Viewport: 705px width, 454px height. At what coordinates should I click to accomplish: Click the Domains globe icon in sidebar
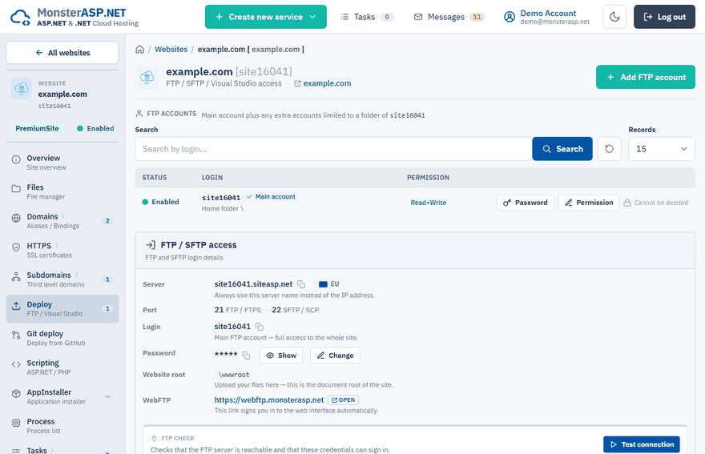tap(16, 218)
